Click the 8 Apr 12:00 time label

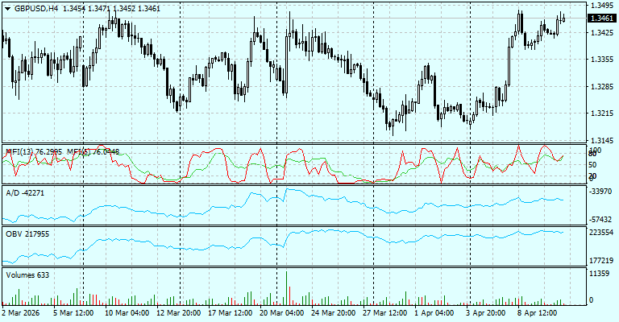pyautogui.click(x=538, y=313)
